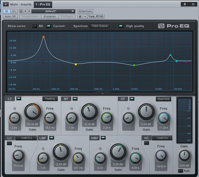
Task: Toggle the Pro EQ power bypass button
Action: click(7, 11)
